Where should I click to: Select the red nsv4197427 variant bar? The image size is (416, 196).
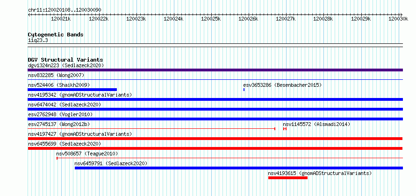(x=215, y=139)
